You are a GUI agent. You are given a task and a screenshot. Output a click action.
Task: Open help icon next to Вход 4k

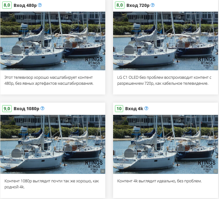coord(146,108)
